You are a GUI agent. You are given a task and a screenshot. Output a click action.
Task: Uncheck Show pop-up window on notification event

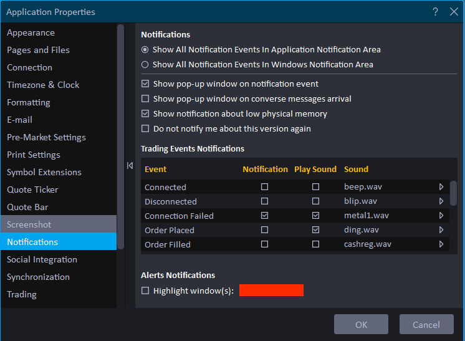coord(145,84)
